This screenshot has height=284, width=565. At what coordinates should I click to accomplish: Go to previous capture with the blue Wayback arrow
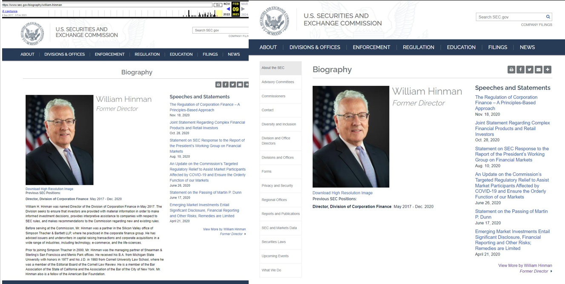(228, 9)
